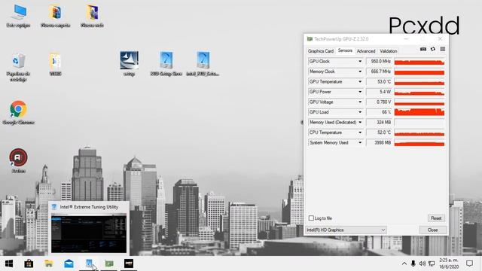Open the Memory Used (Dedicated) dropdown
The width and height of the screenshot is (482, 271).
pyautogui.click(x=360, y=122)
